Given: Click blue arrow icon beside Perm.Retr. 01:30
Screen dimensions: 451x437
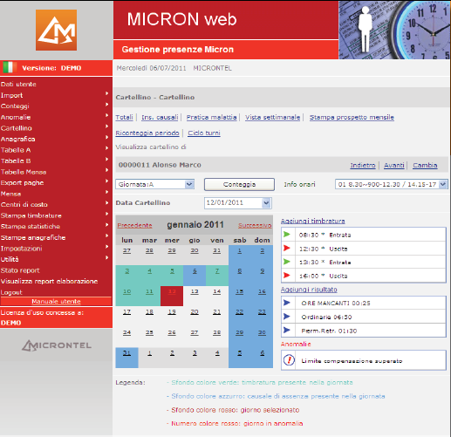Looking at the screenshot, I should coord(287,331).
